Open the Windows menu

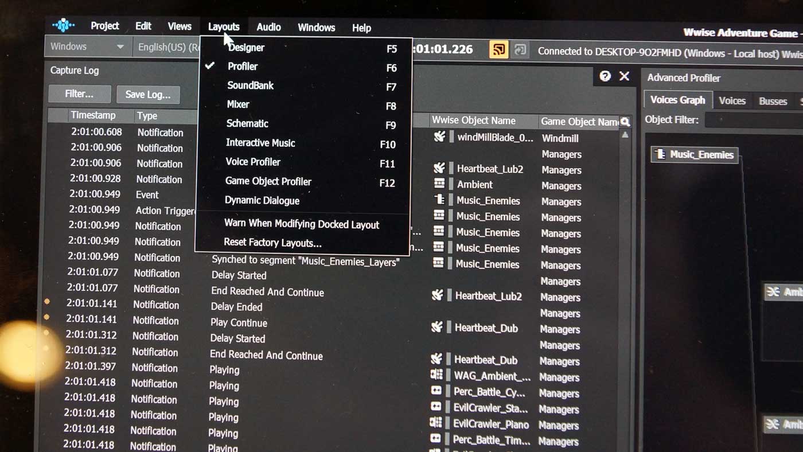point(316,28)
